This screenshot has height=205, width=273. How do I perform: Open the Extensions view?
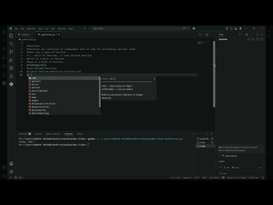[x=11, y=68]
